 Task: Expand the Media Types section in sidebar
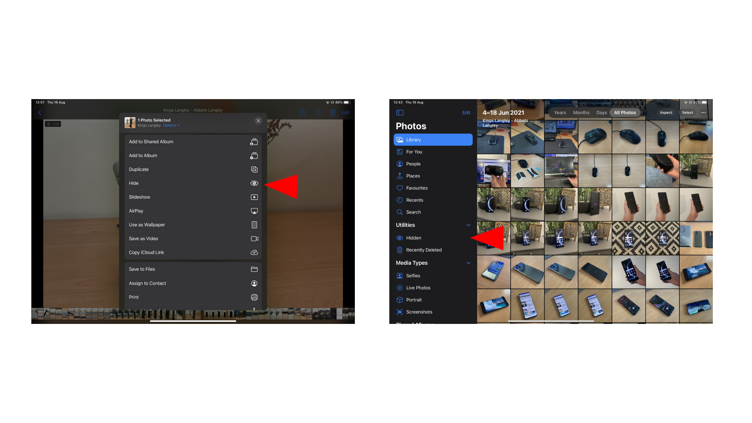tap(468, 263)
